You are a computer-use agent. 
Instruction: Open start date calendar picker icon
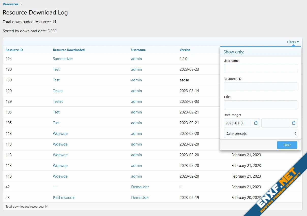click(x=256, y=123)
